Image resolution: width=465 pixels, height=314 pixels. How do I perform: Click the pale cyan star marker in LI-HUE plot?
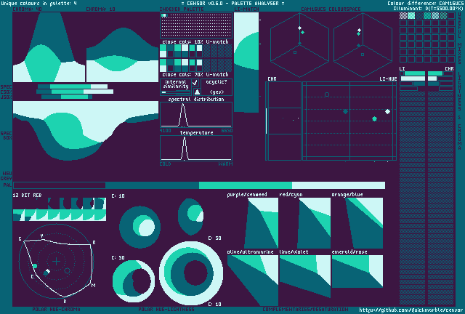(x=387, y=112)
